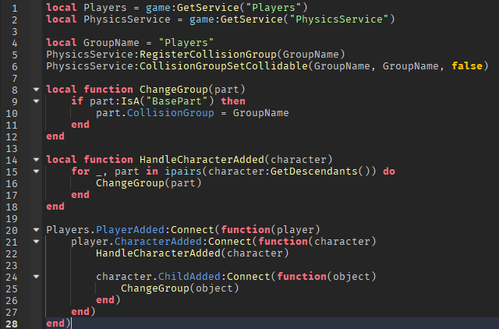Click PlayerAdded on line 20
The width and height of the screenshot is (499, 329).
130,230
